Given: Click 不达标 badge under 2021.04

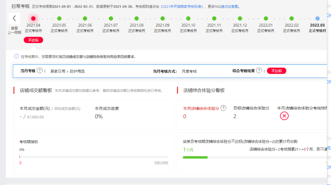Looking at the screenshot, I should (33, 40).
